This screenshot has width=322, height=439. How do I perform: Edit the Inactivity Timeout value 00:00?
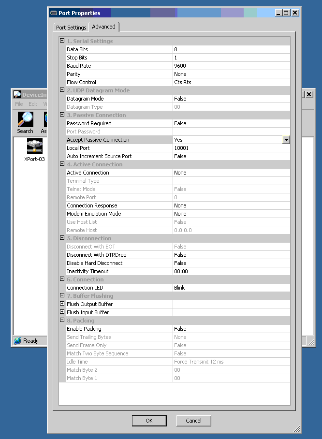231,271
